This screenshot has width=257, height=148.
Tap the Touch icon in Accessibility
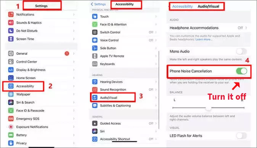click(95, 16)
